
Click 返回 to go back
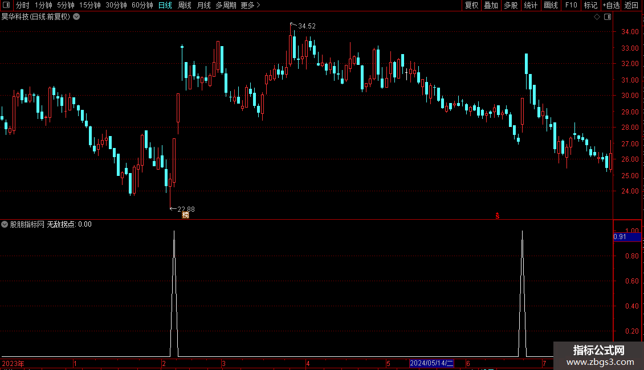(x=631, y=5)
